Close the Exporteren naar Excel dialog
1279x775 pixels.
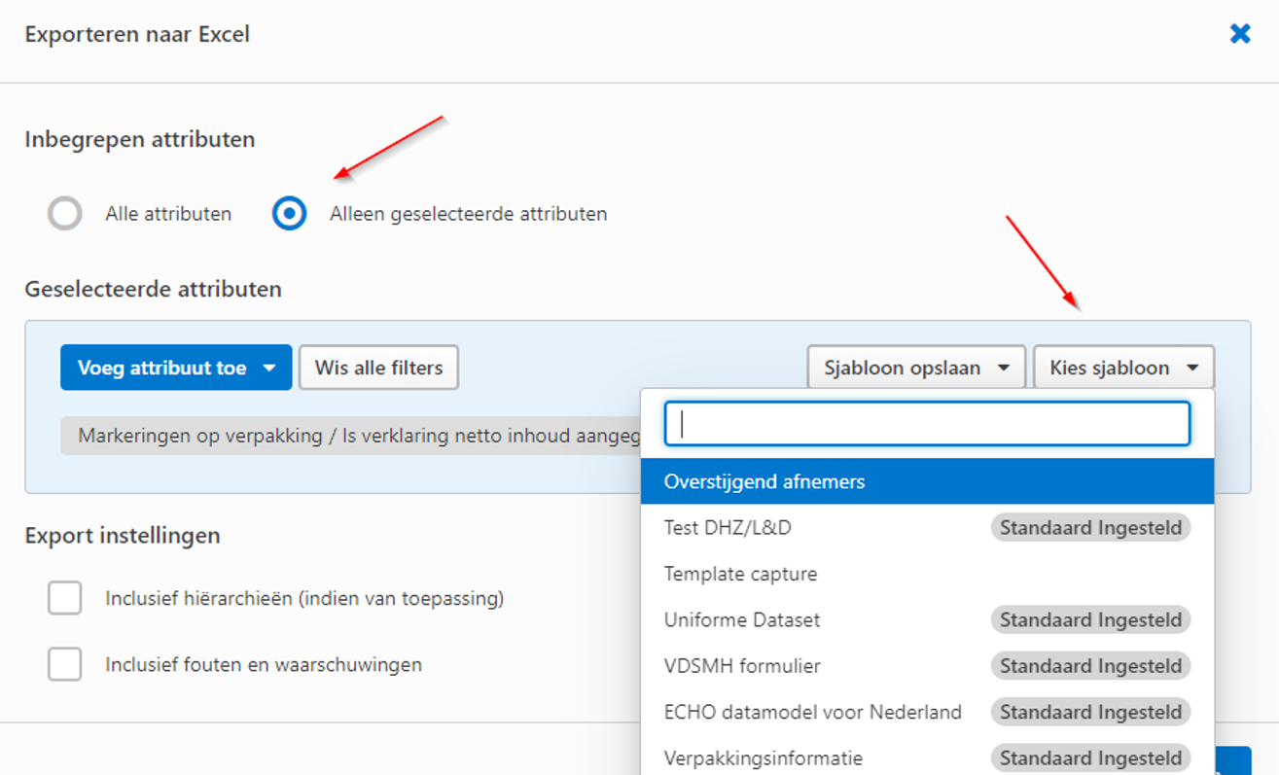coord(1241,33)
